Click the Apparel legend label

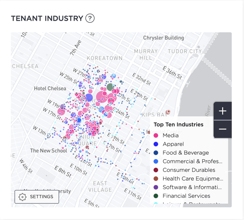point(173,144)
